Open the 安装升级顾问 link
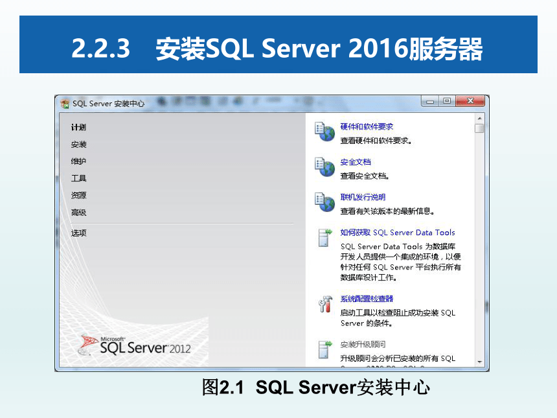 coord(363,344)
